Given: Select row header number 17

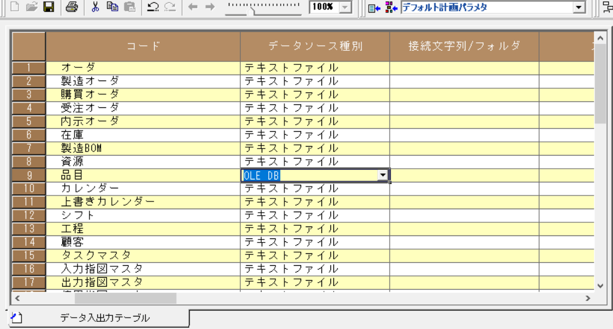Looking at the screenshot, I should pyautogui.click(x=29, y=283).
